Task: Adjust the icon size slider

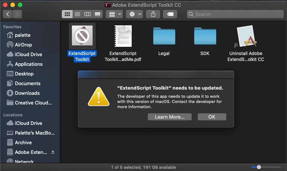Action: (x=259, y=167)
